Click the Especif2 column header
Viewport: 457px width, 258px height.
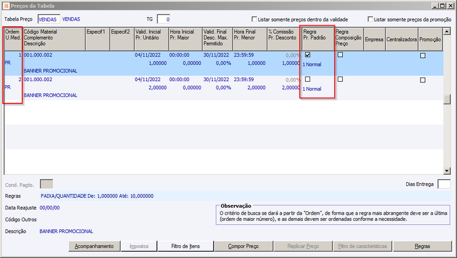click(122, 39)
